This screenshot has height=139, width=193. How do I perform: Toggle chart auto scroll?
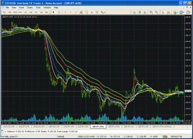(163, 12)
